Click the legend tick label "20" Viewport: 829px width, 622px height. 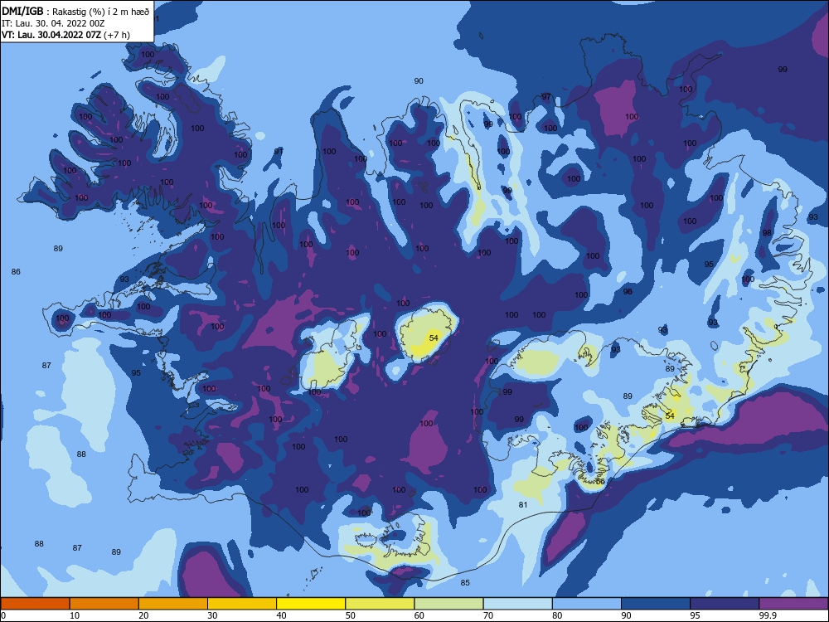coord(143,615)
